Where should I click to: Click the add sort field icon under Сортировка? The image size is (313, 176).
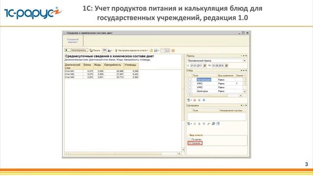[x=189, y=124]
